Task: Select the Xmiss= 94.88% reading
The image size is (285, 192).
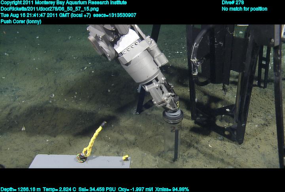Action: tap(172, 190)
